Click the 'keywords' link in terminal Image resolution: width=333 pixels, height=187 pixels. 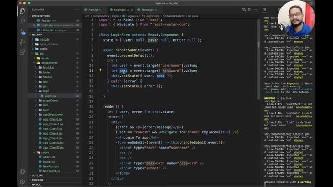tap(292, 83)
